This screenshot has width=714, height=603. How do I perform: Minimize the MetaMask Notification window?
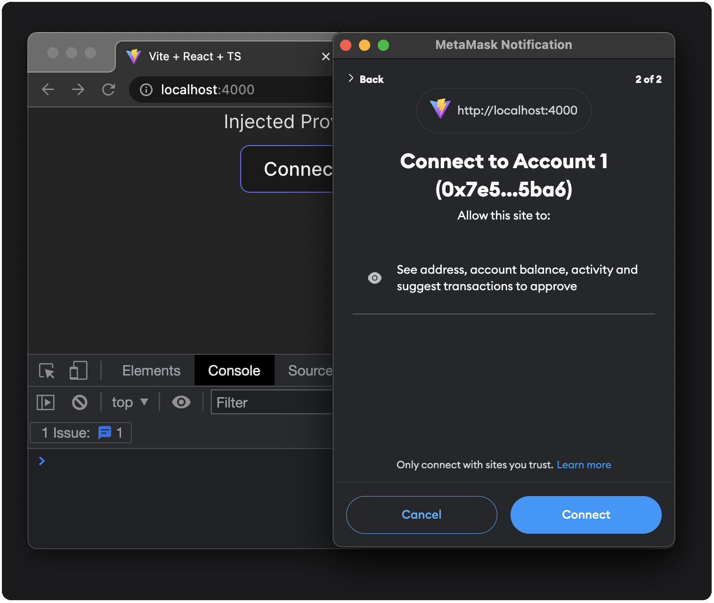365,45
